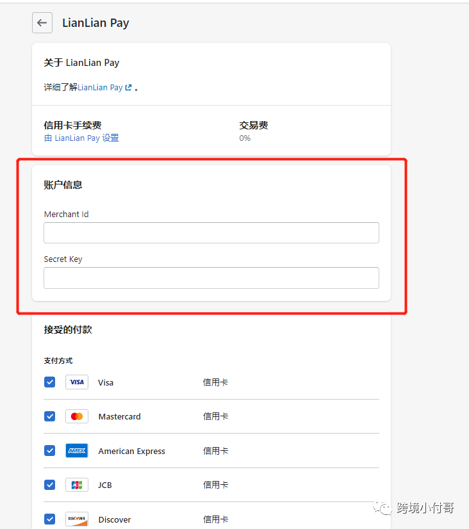Click the Discover card logo icon
The width and height of the screenshot is (469, 529).
click(x=77, y=519)
